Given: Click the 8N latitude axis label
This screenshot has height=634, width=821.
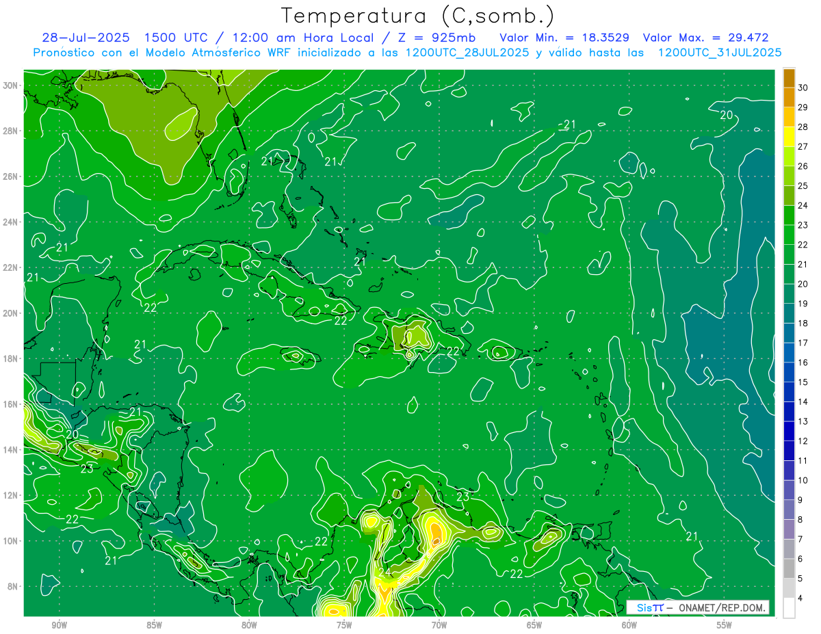Looking at the screenshot, I should (x=13, y=587).
